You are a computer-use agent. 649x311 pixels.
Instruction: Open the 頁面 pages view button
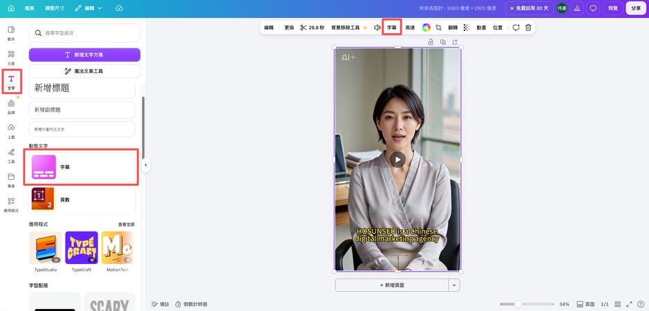click(x=585, y=304)
